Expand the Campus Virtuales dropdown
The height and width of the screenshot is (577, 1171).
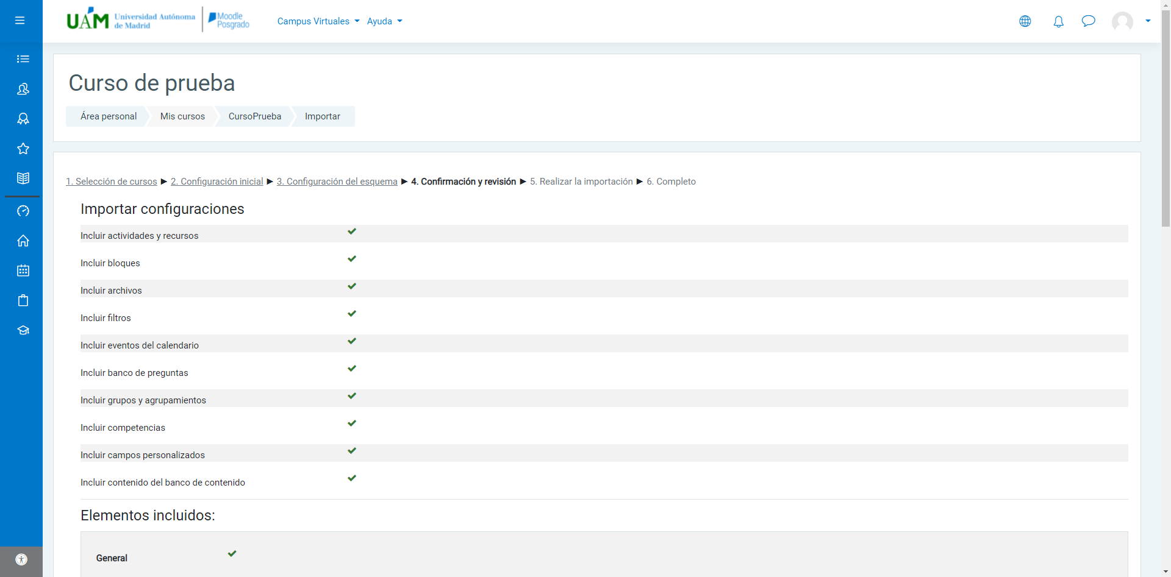318,21
